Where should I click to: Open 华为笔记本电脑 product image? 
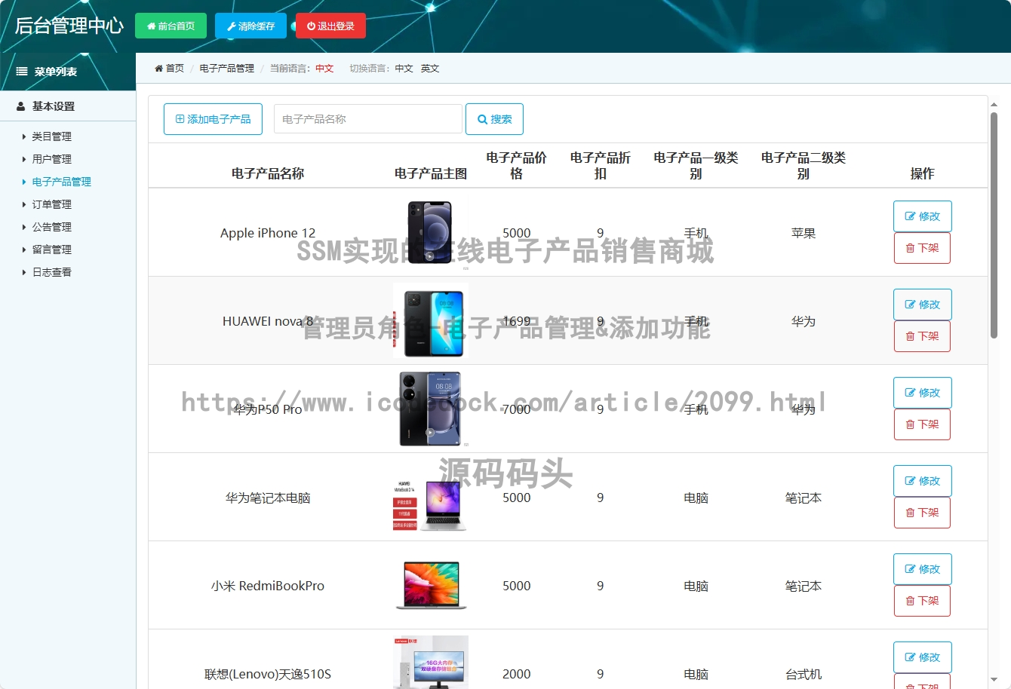431,497
